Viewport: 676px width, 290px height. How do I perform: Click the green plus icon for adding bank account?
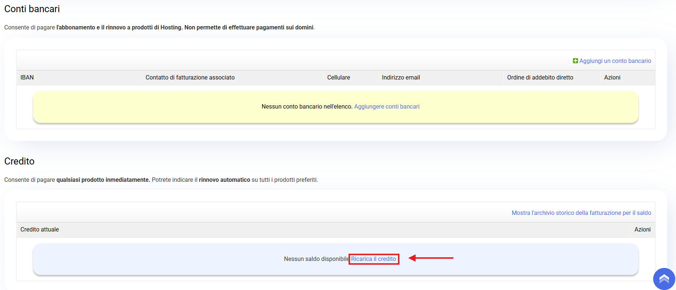pyautogui.click(x=575, y=61)
